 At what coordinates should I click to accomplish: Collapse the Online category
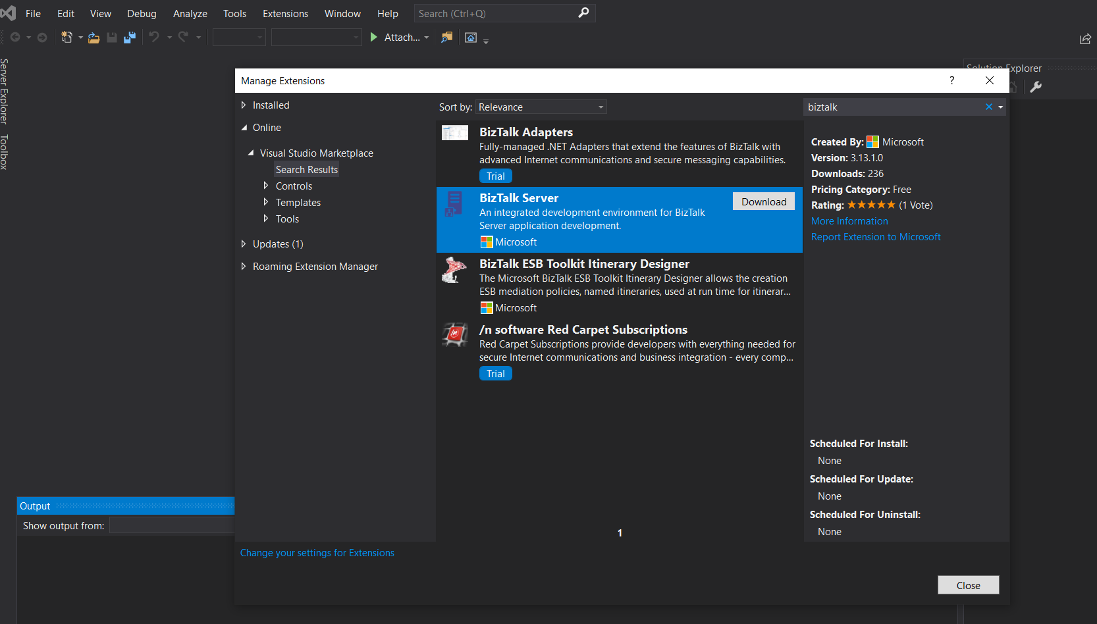point(244,128)
